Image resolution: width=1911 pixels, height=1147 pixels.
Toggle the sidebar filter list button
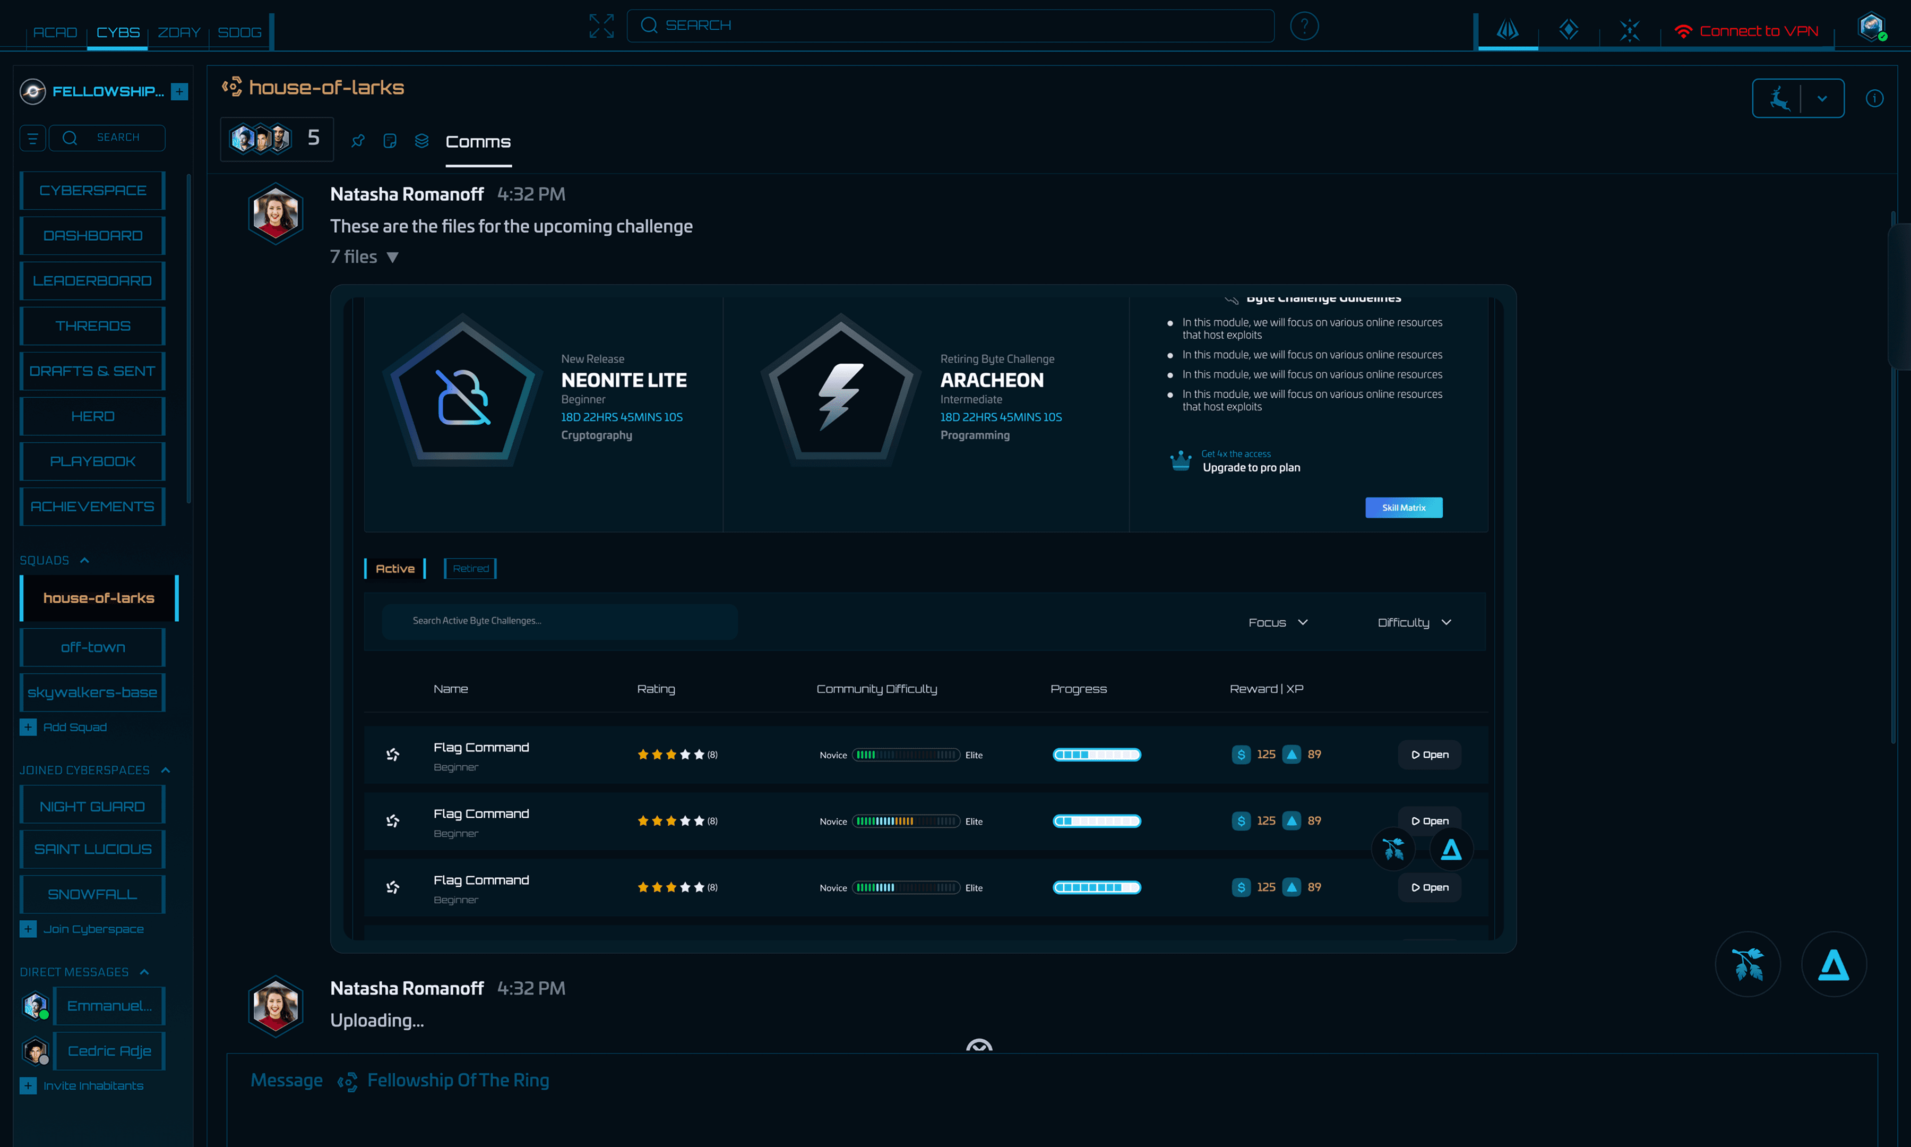point(32,138)
